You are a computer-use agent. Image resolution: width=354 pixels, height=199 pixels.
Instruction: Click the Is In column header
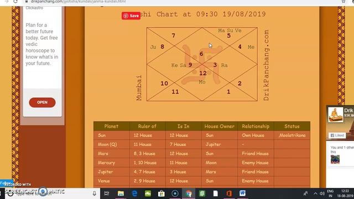tap(183, 127)
